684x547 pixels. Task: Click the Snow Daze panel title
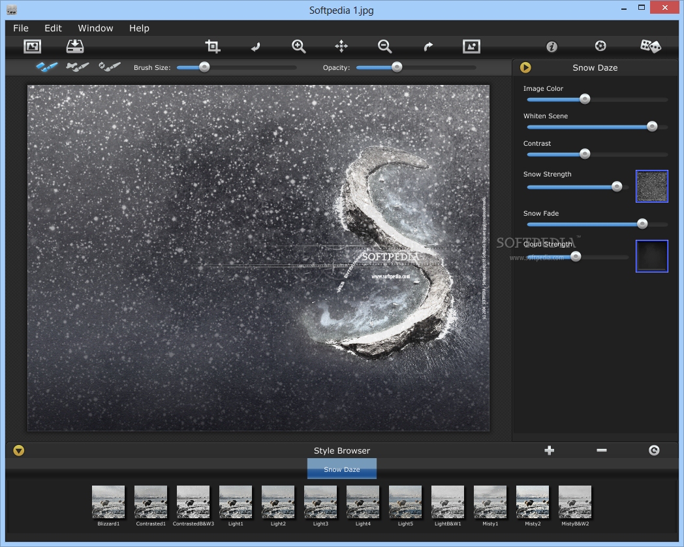[x=595, y=68]
